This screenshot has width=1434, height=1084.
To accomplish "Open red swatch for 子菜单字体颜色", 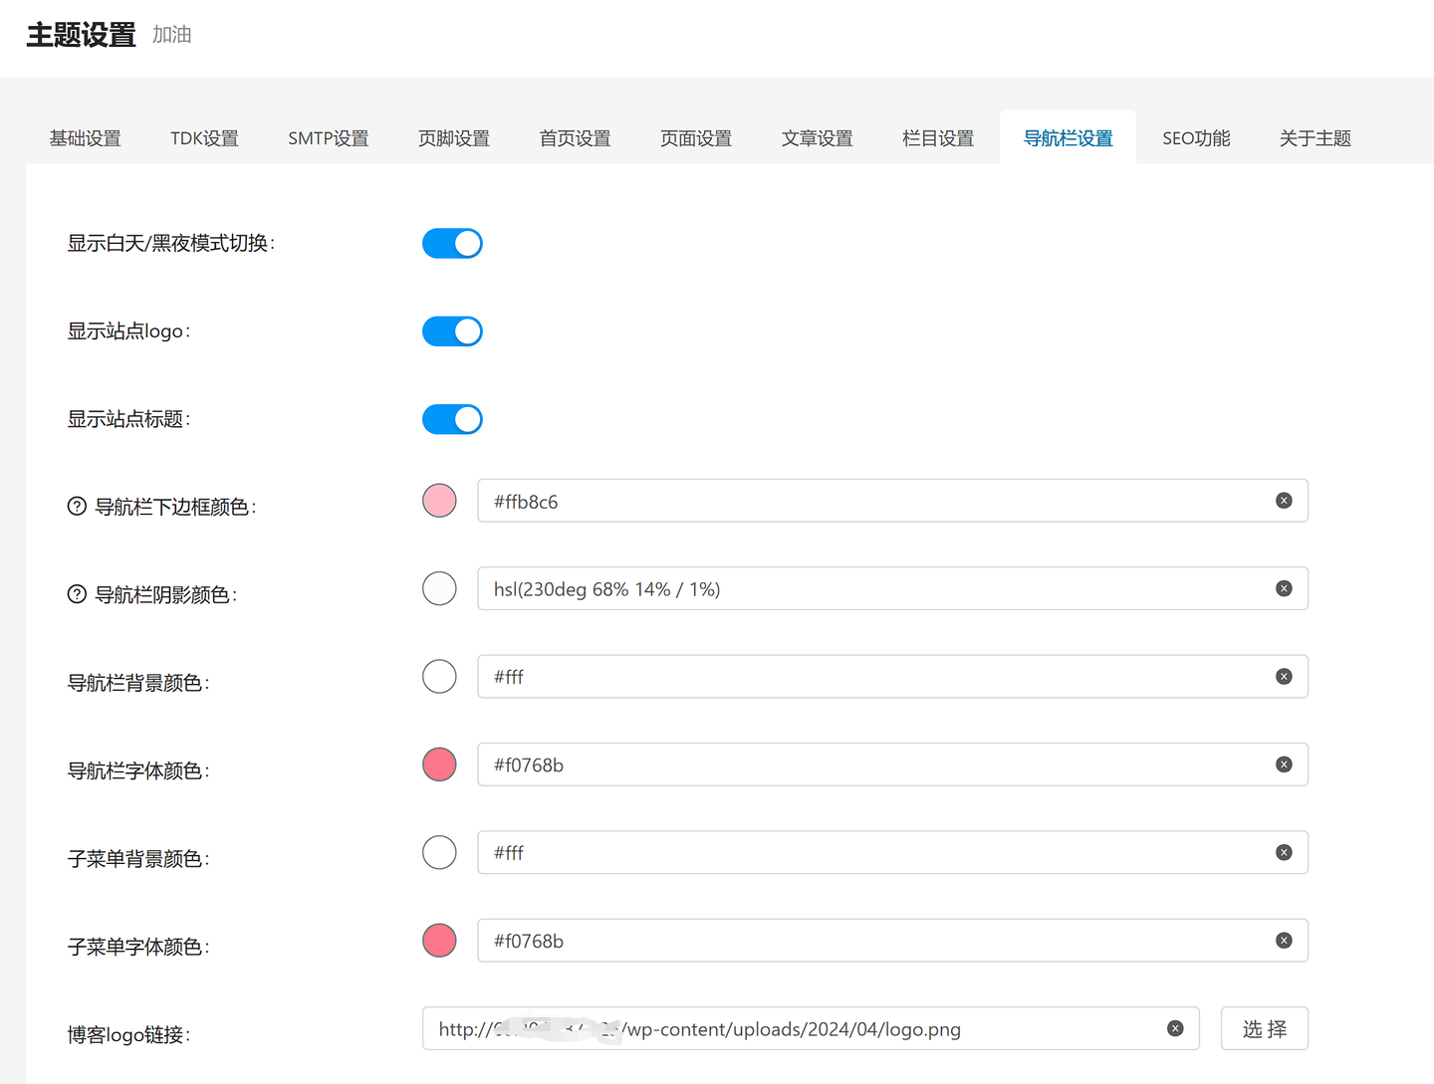I will coord(439,941).
